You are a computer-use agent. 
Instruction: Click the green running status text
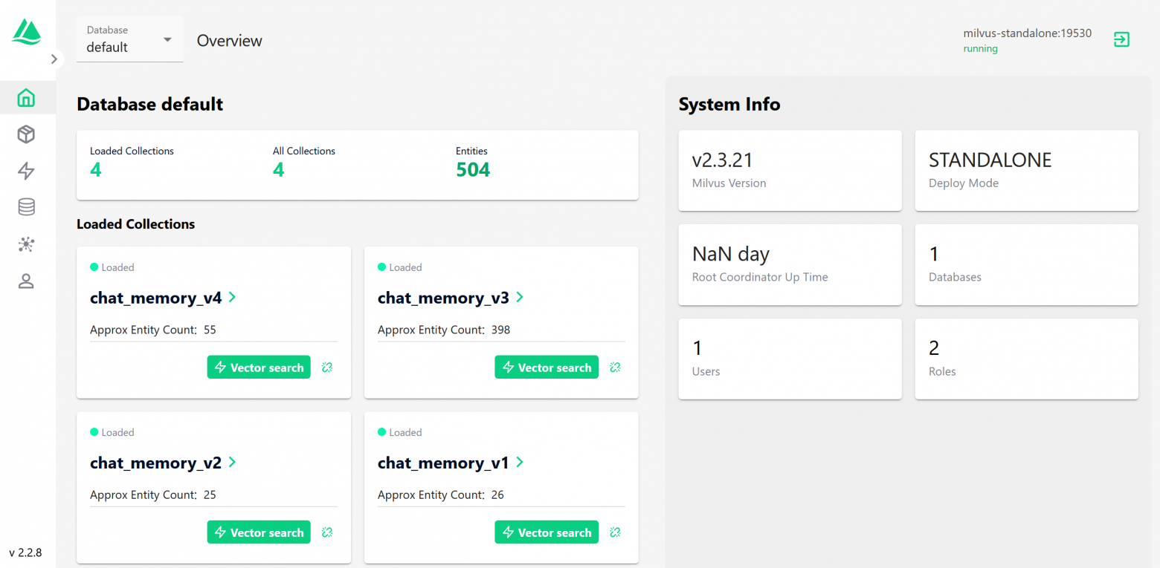[981, 48]
